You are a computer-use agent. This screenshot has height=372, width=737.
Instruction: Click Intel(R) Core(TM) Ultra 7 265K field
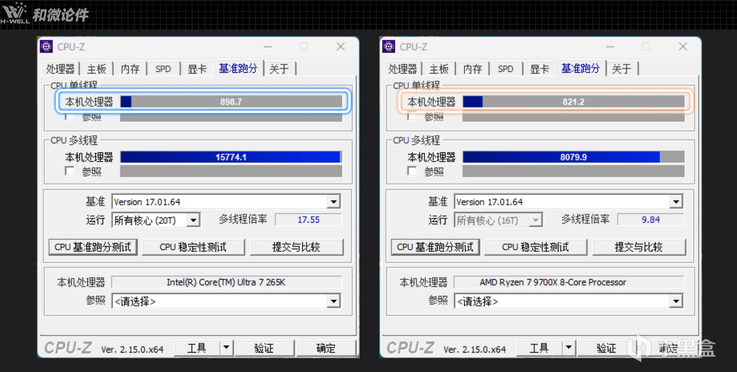pyautogui.click(x=226, y=282)
